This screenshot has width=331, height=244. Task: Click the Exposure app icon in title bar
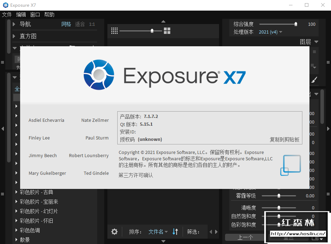click(6, 5)
